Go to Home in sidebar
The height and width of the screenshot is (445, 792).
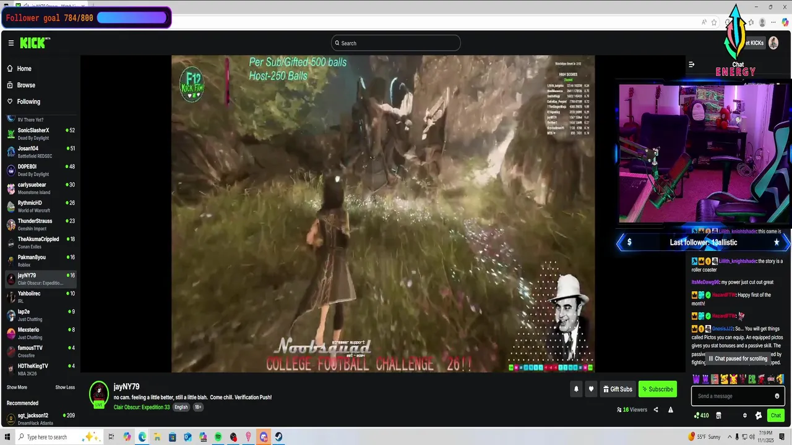click(24, 69)
